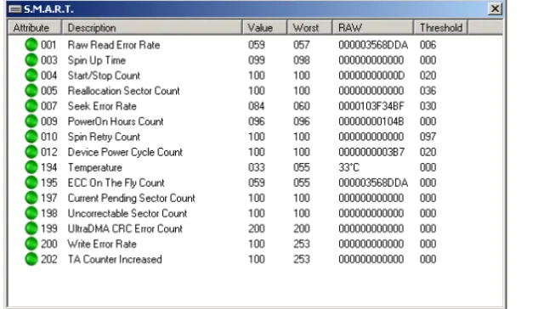Click green status icon for Spin Up Time
Image resolution: width=544 pixels, height=309 pixels.
[31, 60]
